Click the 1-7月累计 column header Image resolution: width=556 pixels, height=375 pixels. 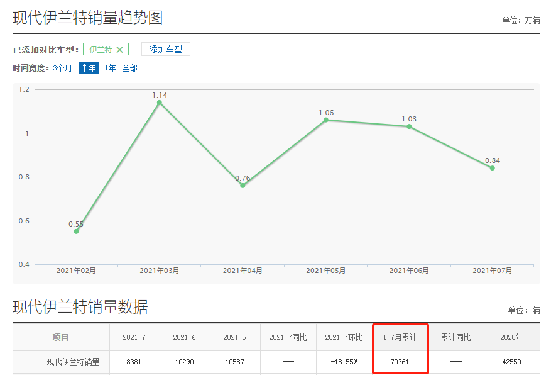click(400, 337)
